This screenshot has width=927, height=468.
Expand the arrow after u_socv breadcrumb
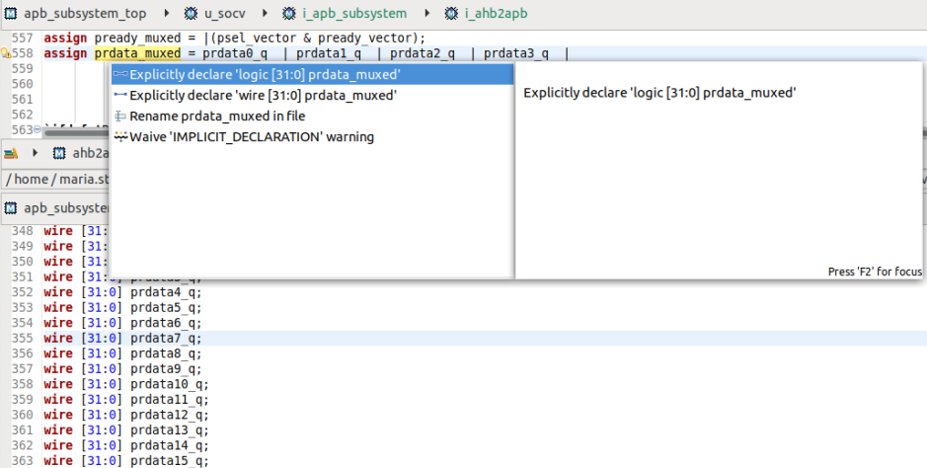coord(265,13)
